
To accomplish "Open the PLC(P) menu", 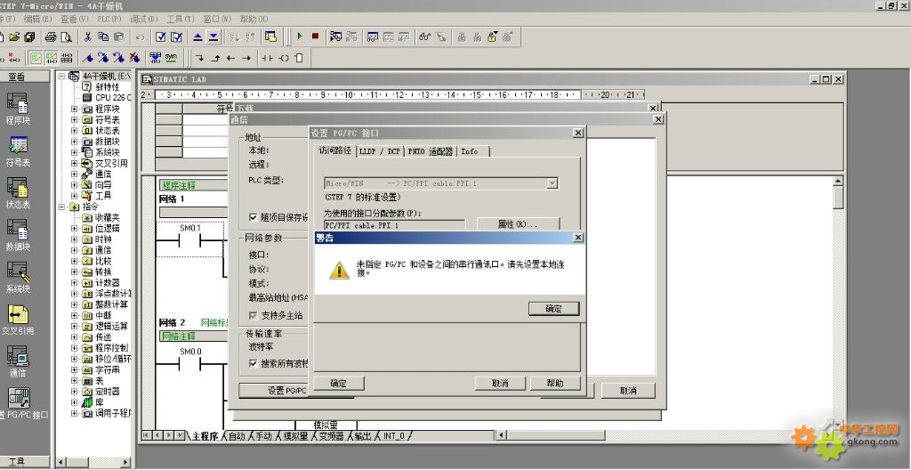I will coord(109,19).
